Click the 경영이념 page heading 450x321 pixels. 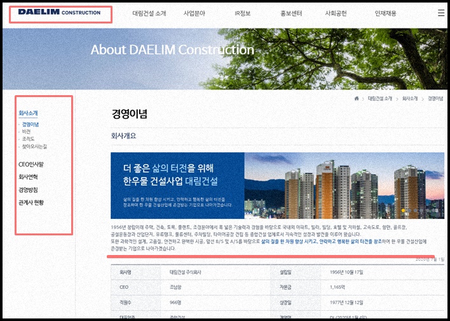tap(130, 114)
